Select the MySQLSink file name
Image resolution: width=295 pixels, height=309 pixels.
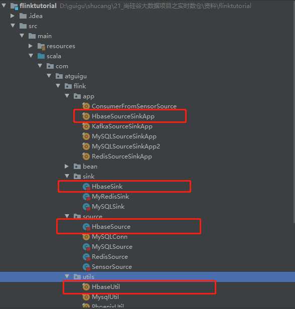108,207
